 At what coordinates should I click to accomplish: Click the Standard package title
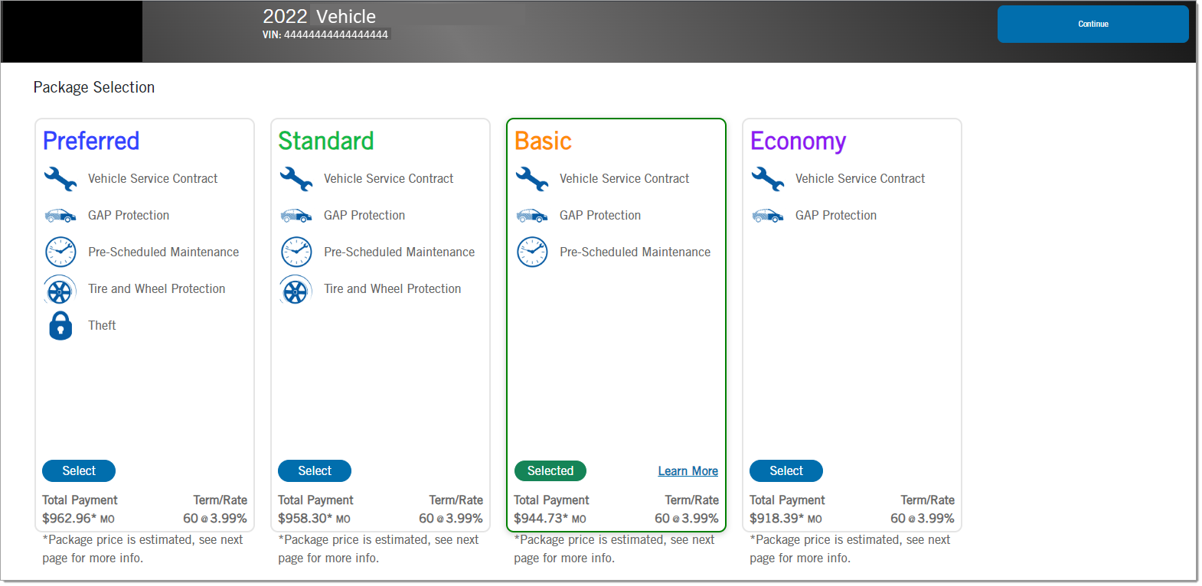(x=326, y=141)
